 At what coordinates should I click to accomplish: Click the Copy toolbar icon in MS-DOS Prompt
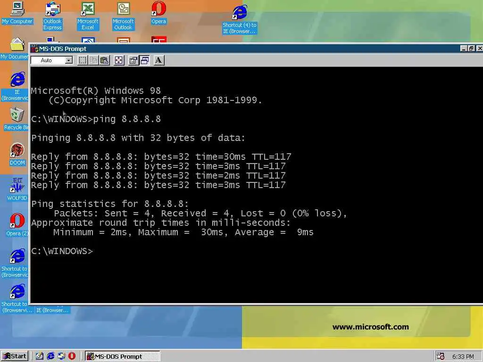[94, 60]
